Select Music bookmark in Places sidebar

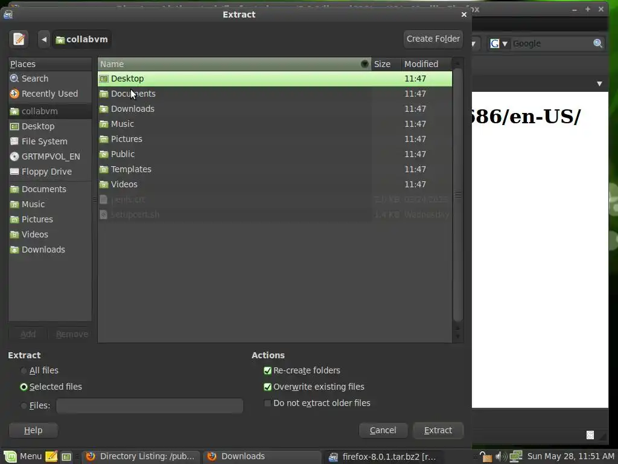point(50,204)
